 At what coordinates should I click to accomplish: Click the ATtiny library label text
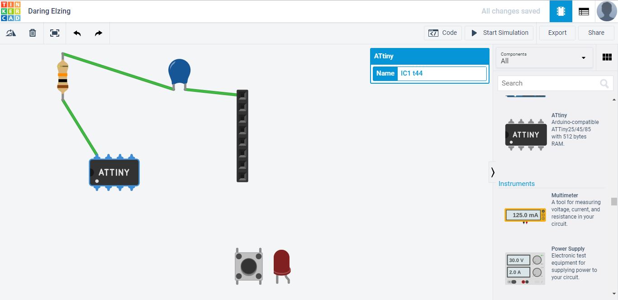[x=559, y=115]
